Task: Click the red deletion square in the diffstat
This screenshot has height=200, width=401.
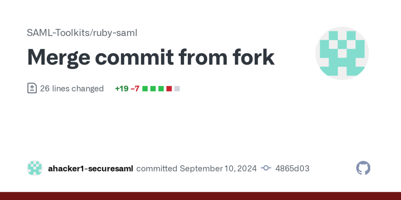Action: click(169, 89)
